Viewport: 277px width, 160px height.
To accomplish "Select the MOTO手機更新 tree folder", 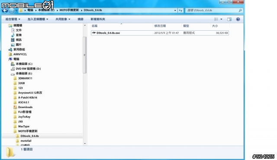I will (x=28, y=131).
